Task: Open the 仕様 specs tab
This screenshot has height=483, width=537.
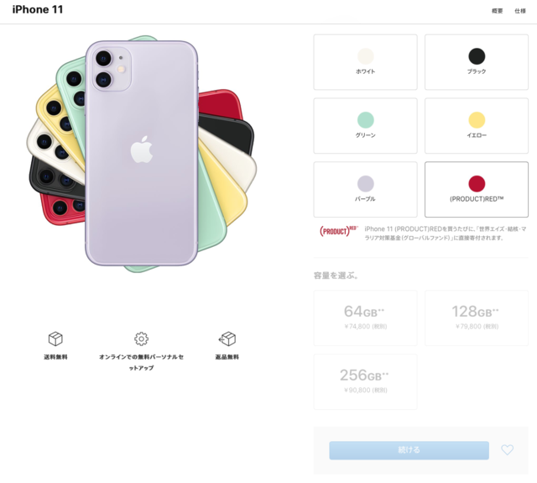Action: pyautogui.click(x=520, y=11)
